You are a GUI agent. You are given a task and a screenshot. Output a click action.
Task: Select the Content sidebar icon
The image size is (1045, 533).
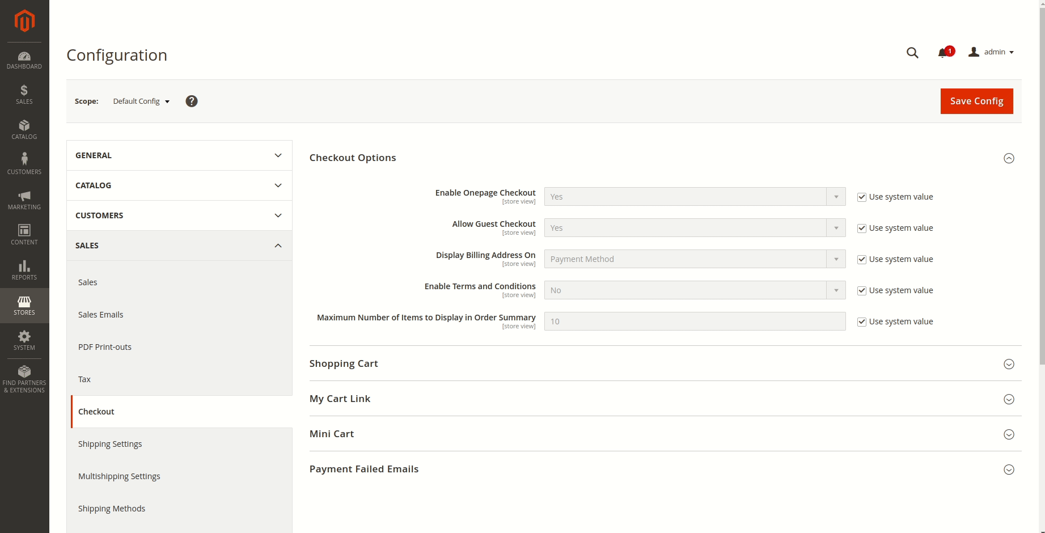[24, 234]
